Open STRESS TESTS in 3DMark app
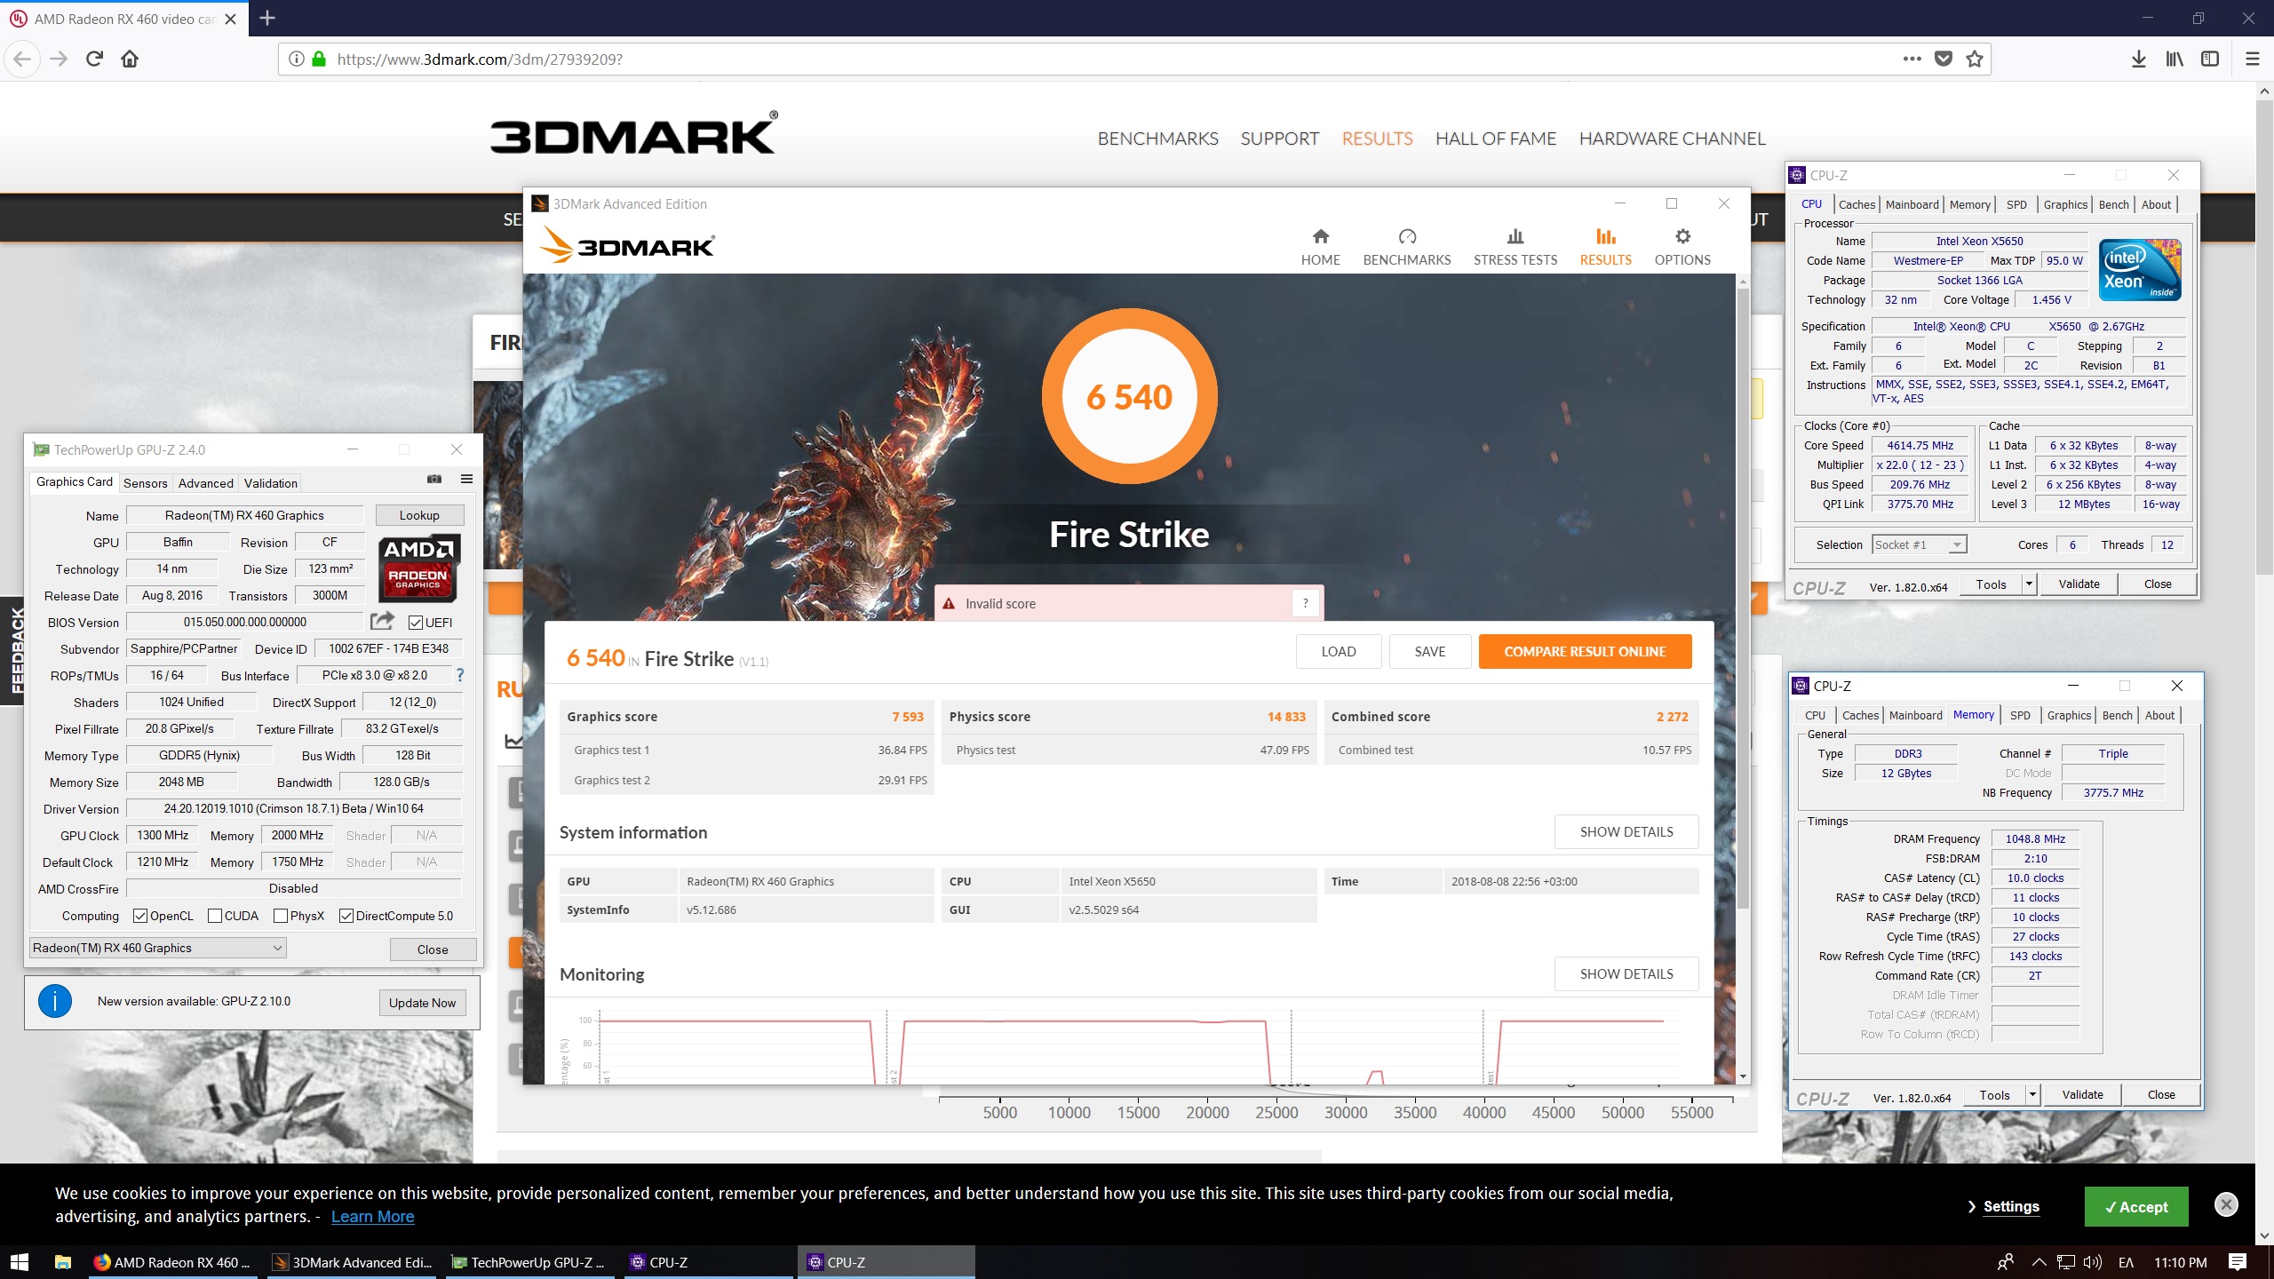The width and height of the screenshot is (2274, 1279). pos(1515,247)
